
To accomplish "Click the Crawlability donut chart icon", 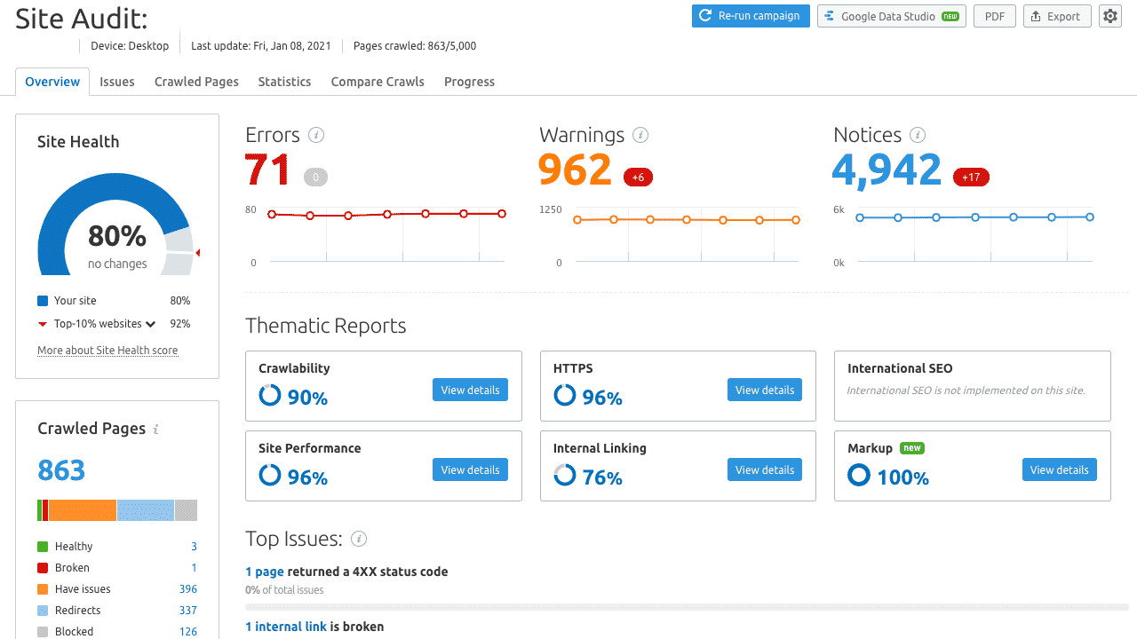I will tap(270, 396).
